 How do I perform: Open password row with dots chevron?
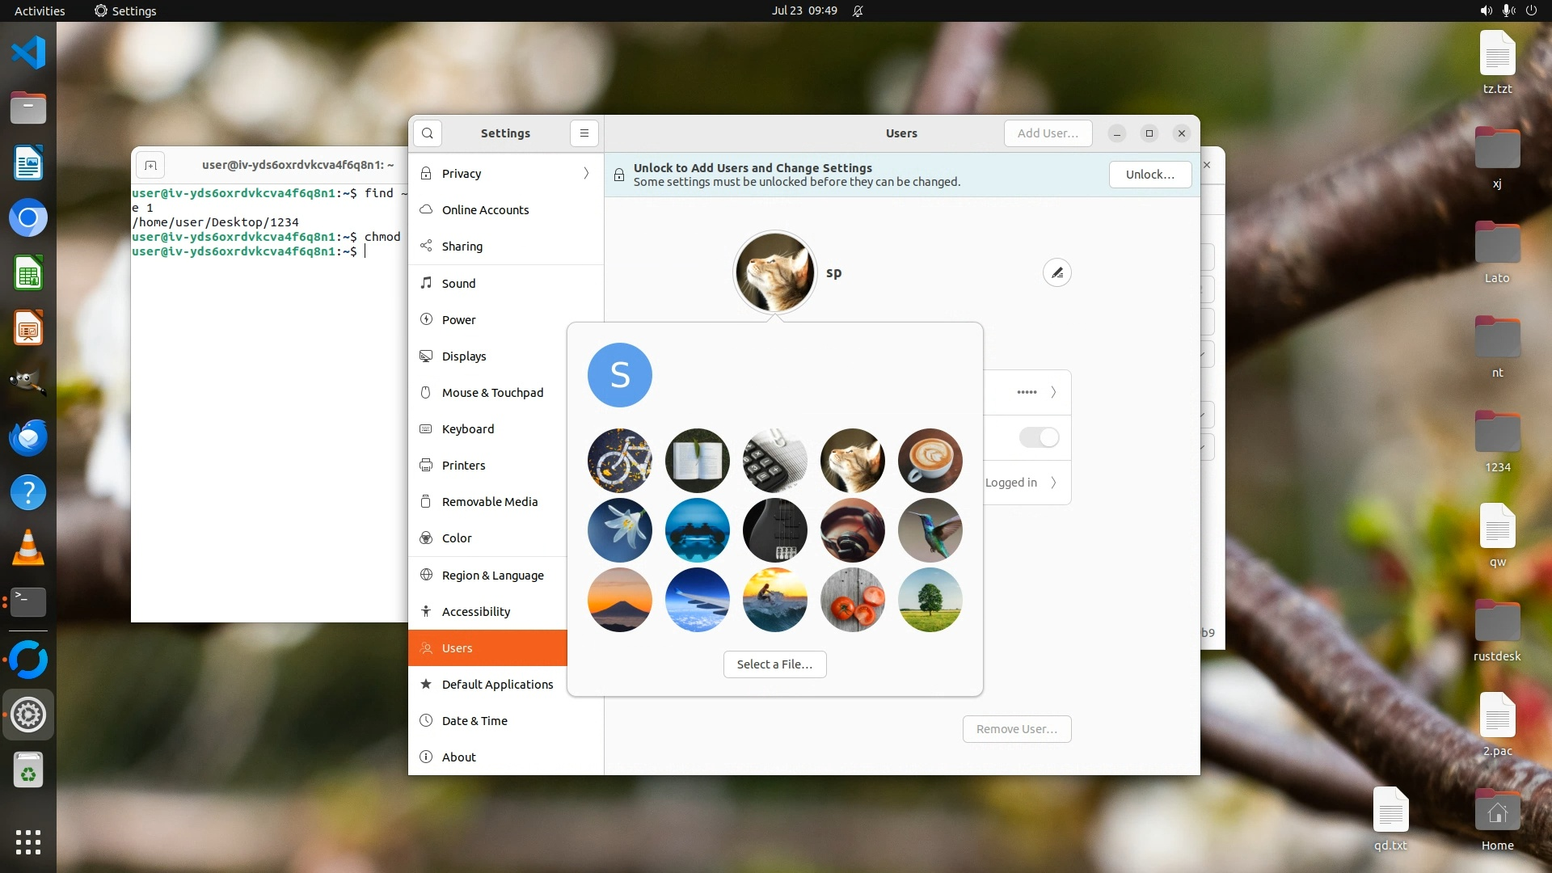tap(1053, 393)
